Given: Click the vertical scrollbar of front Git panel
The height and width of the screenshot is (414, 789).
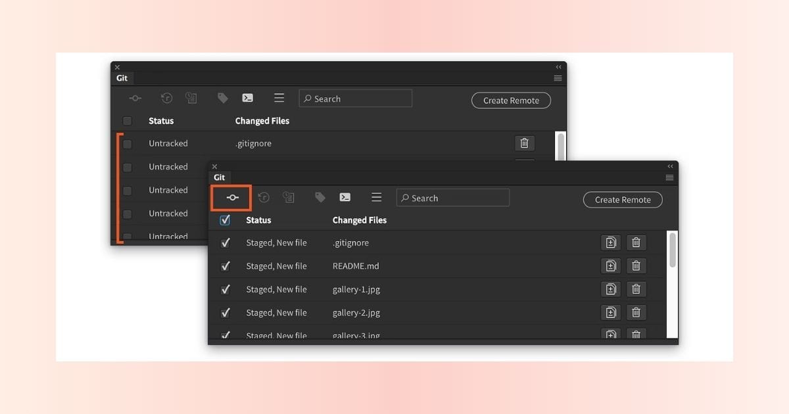Looking at the screenshot, I should (672, 250).
